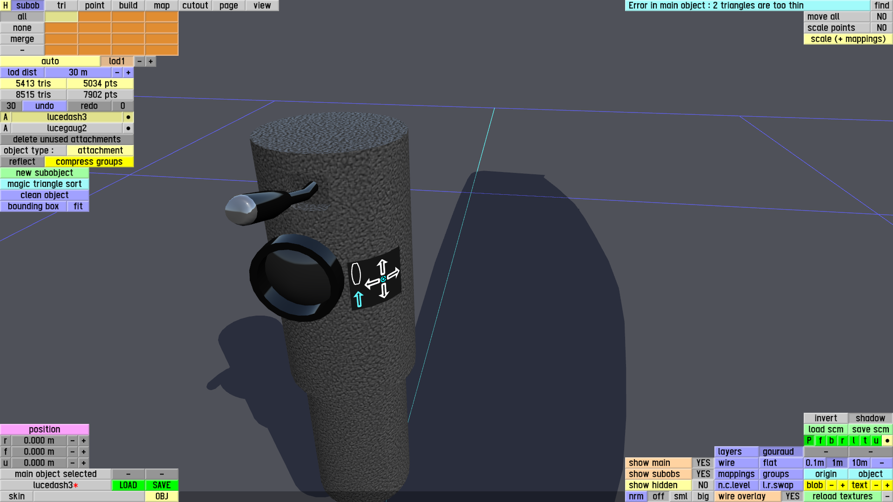Click the A marker beside lucegaug2
Screen dimensions: 893x502
coord(6,128)
